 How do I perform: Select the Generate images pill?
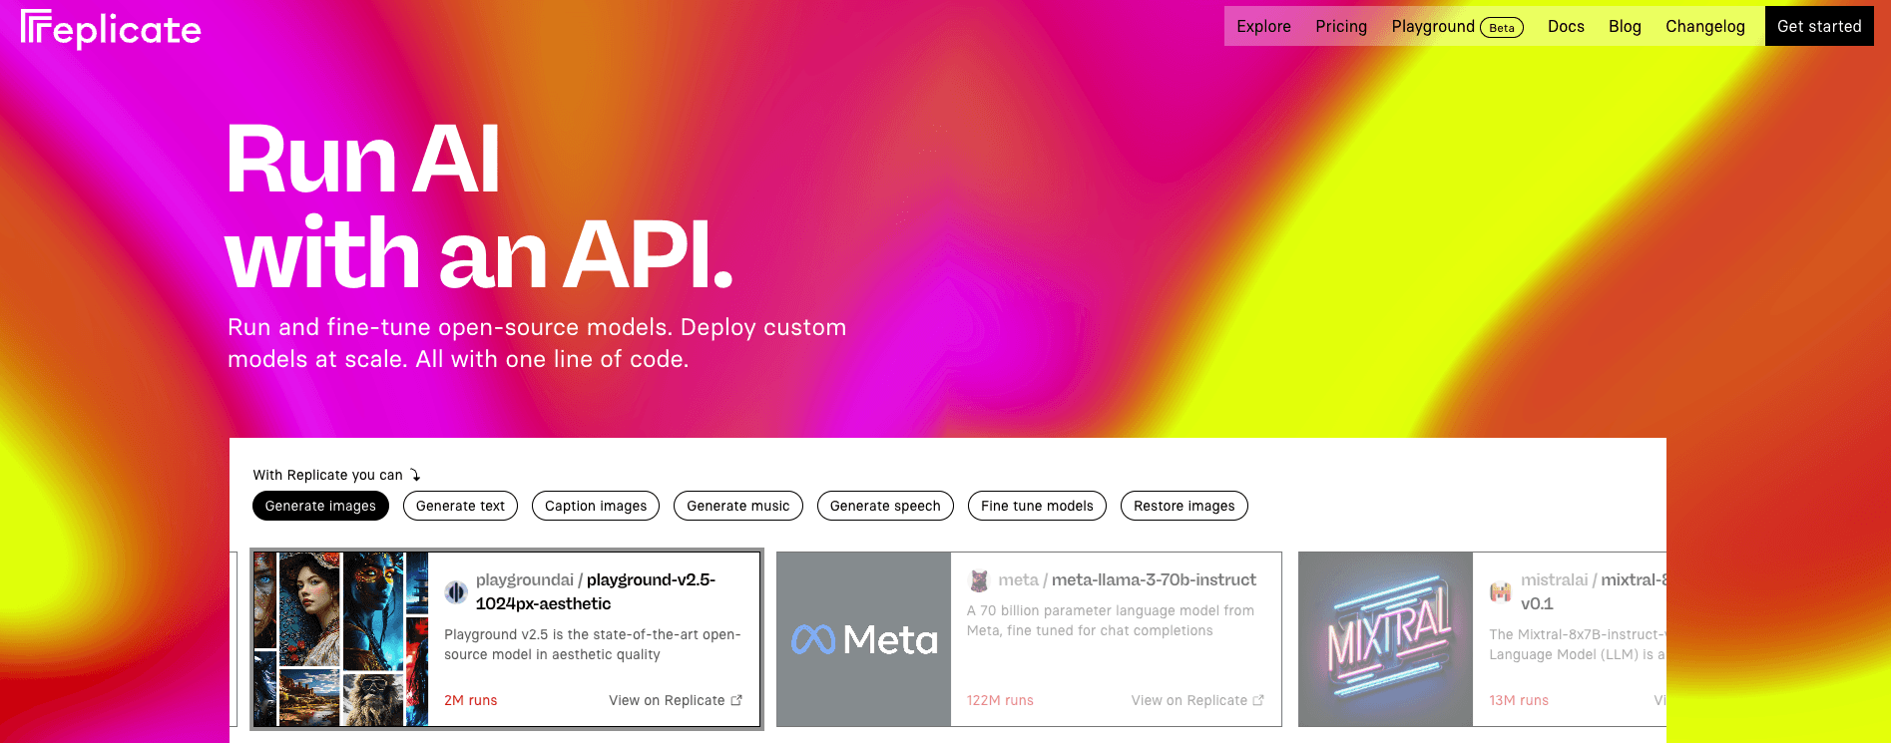point(320,506)
